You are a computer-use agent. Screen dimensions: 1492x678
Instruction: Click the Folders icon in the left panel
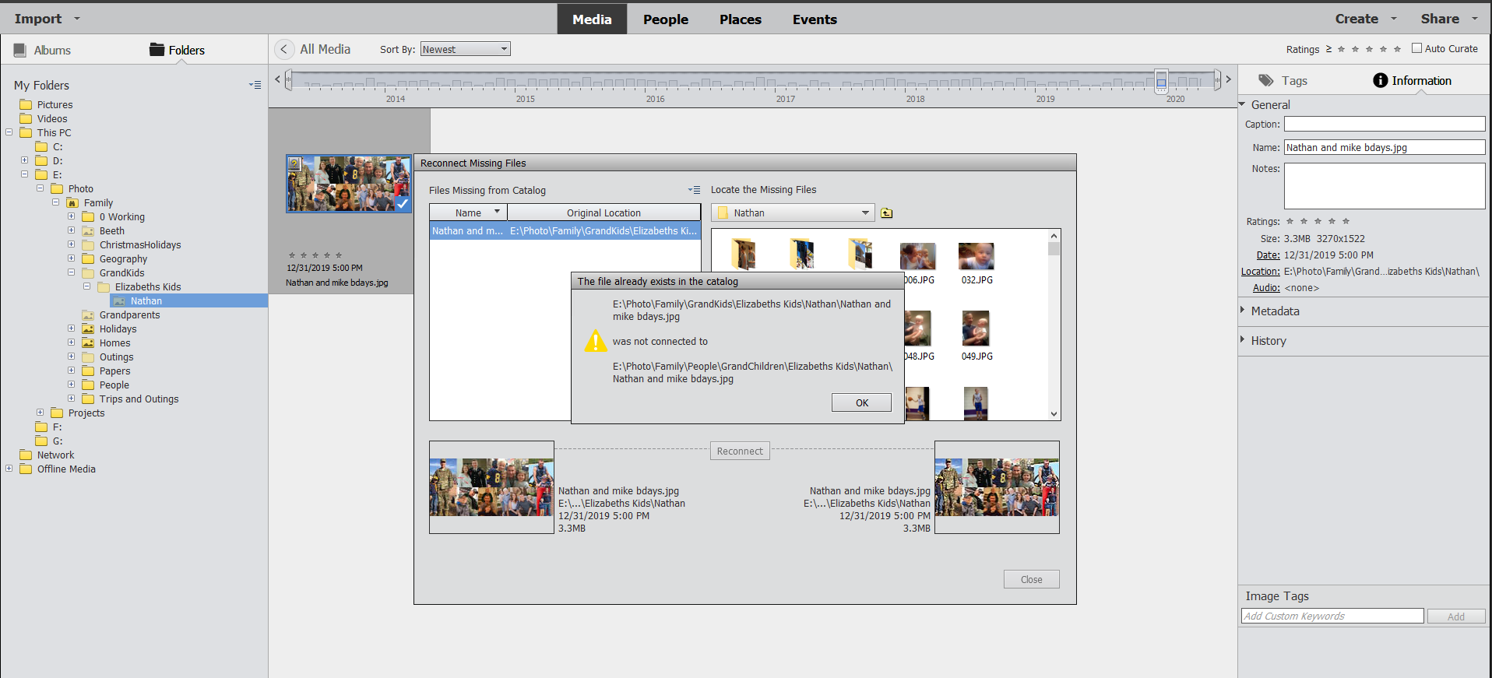pos(157,50)
